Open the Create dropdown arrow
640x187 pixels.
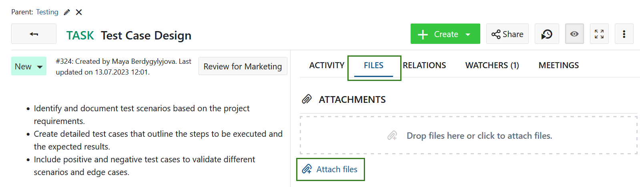click(468, 34)
